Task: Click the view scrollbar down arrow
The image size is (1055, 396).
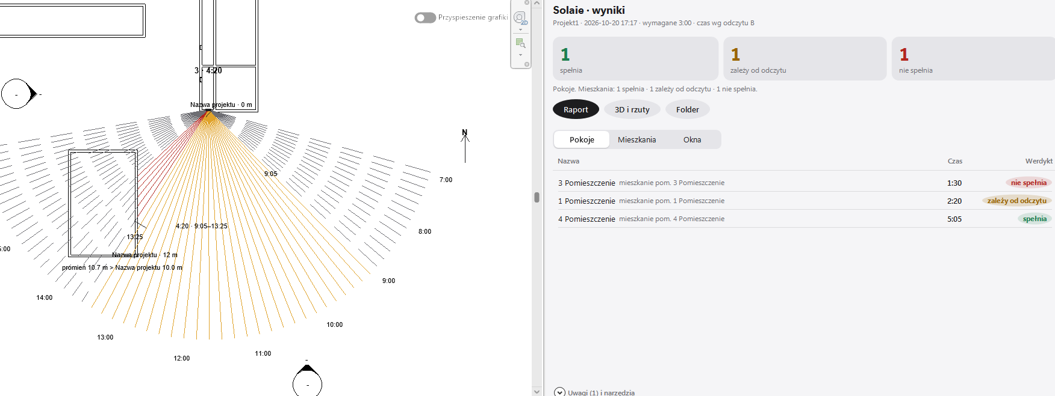Action: click(537, 391)
